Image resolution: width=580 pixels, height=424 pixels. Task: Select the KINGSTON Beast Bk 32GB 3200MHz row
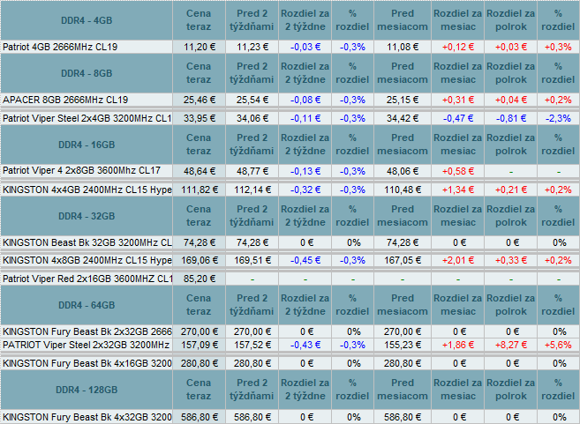pyautogui.click(x=87, y=242)
